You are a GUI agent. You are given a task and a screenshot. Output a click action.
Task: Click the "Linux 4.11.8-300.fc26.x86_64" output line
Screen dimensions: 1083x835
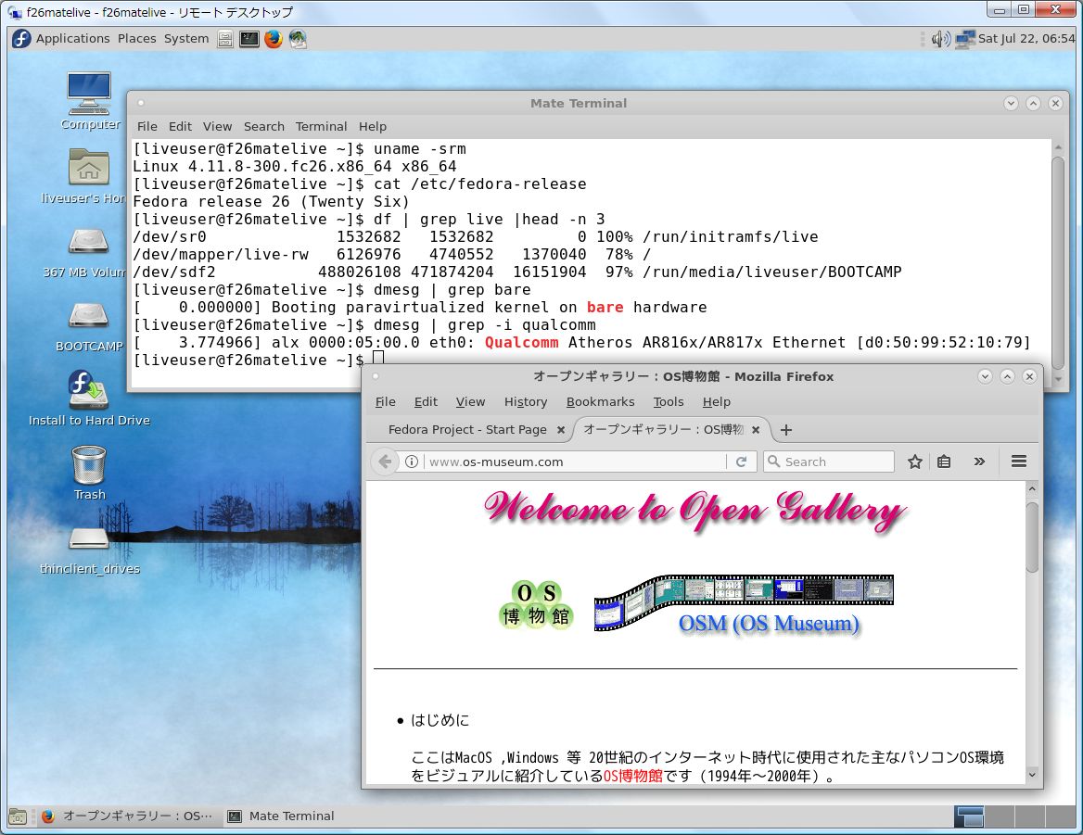tap(294, 167)
